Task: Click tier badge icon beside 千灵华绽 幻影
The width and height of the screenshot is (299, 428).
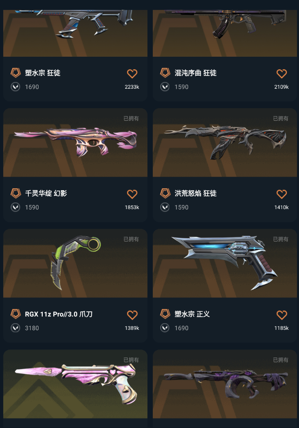Action: click(16, 193)
